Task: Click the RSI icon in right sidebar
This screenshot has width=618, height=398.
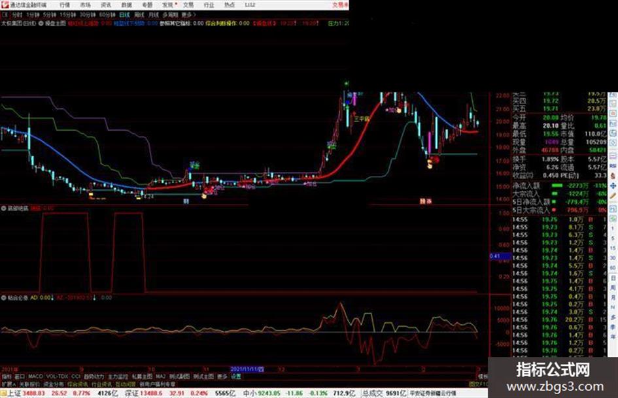Action: [613, 167]
